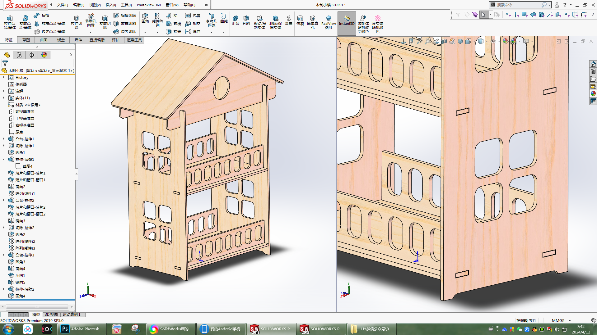This screenshot has height=335, width=597.
Task: Select the 线性阵列 linear pattern tool
Action: click(x=158, y=20)
